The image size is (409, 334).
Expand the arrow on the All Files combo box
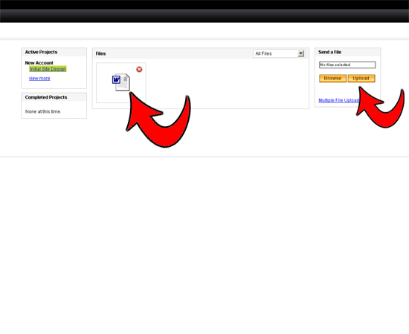tap(301, 53)
